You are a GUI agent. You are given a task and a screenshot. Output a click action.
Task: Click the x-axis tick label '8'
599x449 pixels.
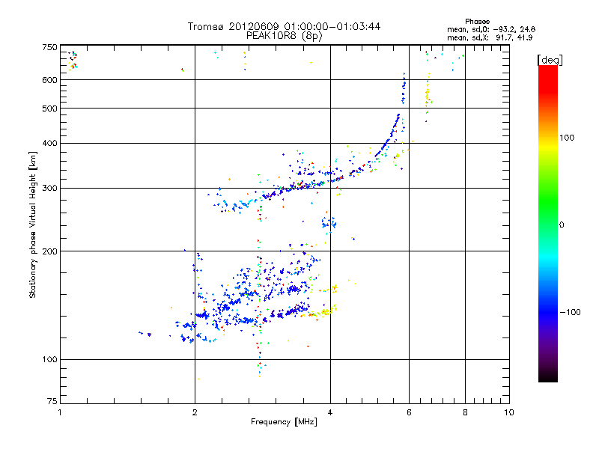[x=465, y=412]
